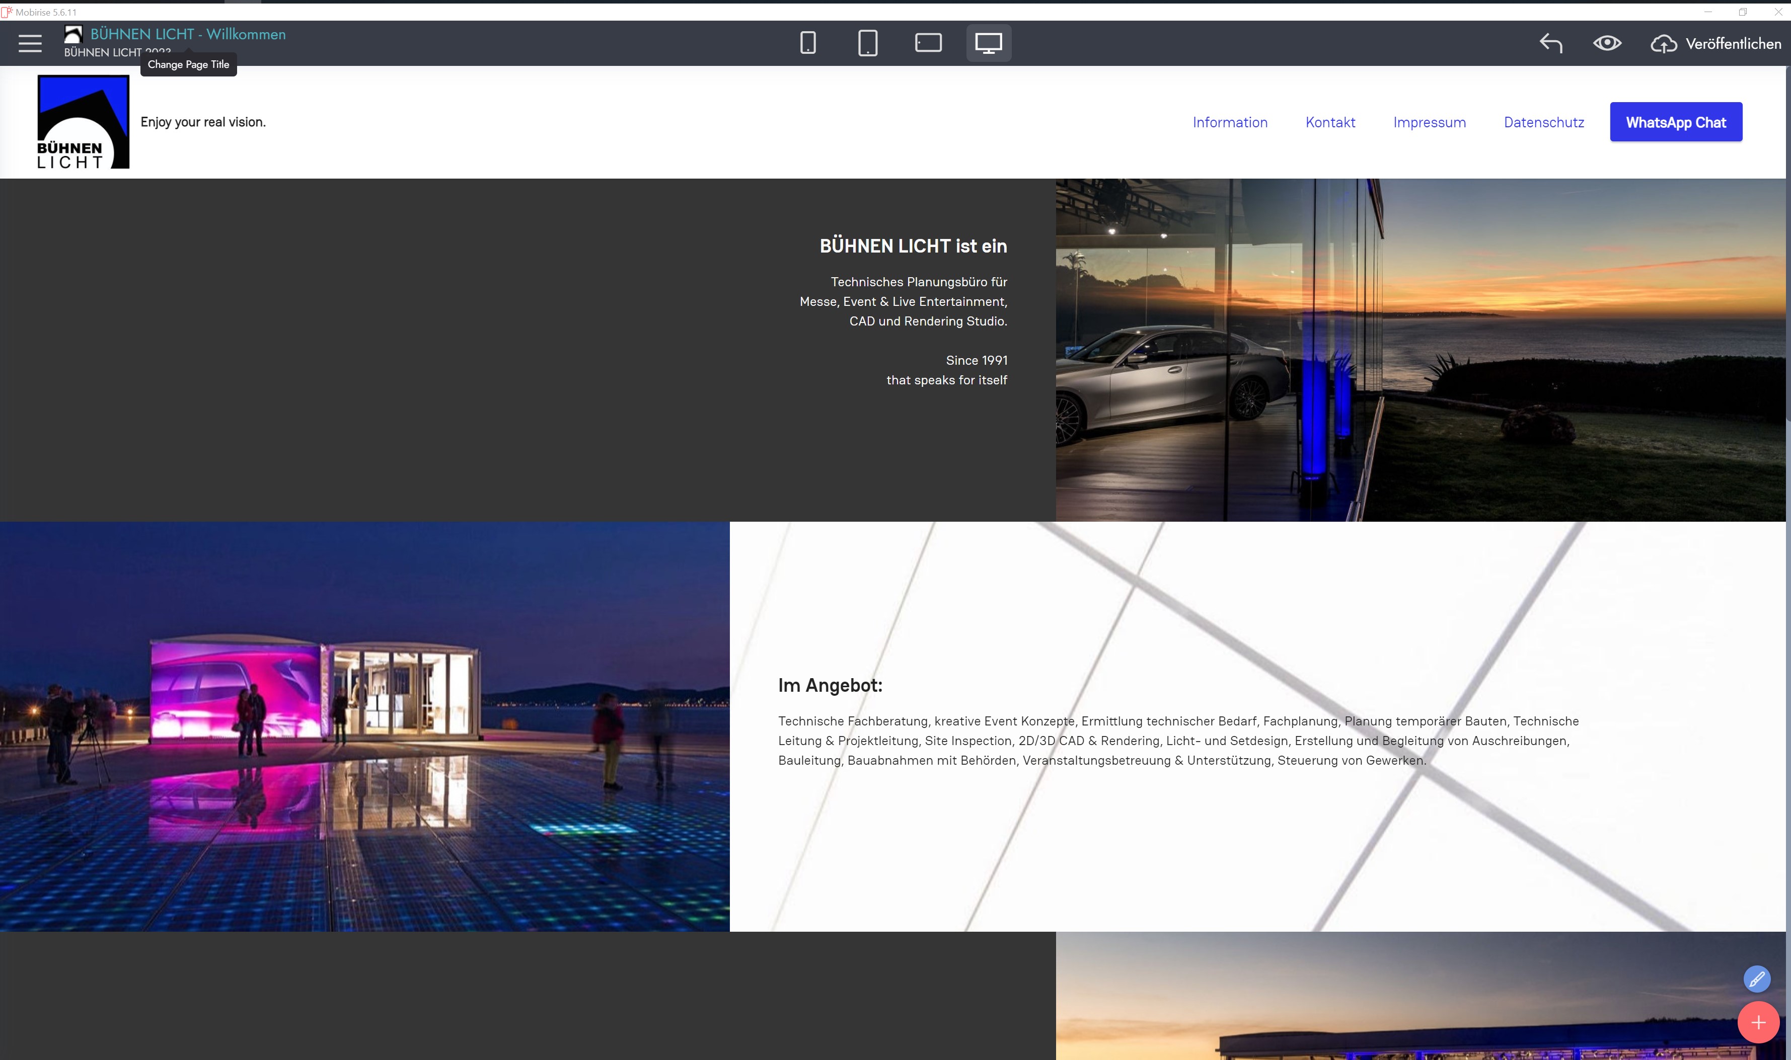Add a block with red plus button

click(x=1758, y=1023)
